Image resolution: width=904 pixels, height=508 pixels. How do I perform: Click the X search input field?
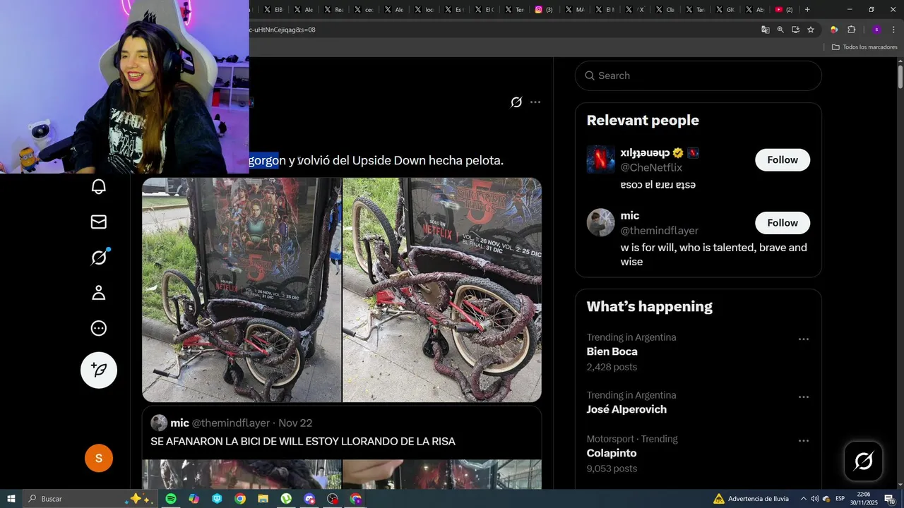(698, 75)
